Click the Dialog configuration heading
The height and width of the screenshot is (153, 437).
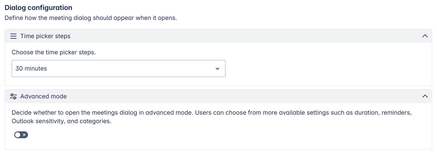[38, 8]
